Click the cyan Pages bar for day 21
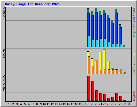 pyautogui.click(x=89, y=42)
